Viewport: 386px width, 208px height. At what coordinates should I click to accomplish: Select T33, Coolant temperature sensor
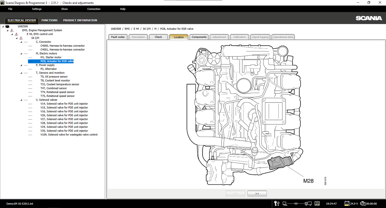click(x=60, y=84)
